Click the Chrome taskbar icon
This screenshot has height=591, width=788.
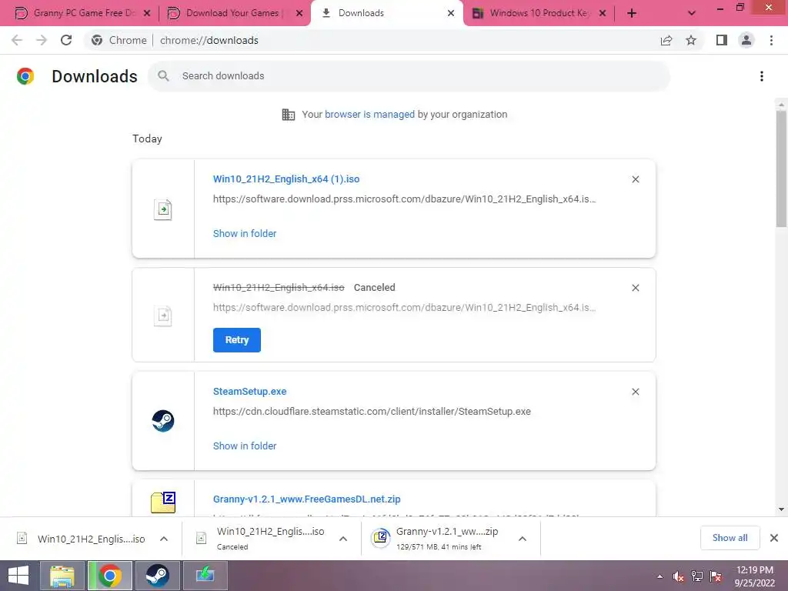(110, 576)
